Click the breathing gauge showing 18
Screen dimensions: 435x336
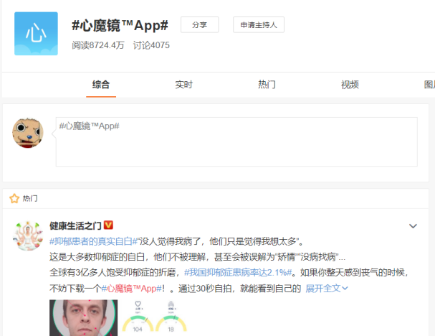point(171,317)
